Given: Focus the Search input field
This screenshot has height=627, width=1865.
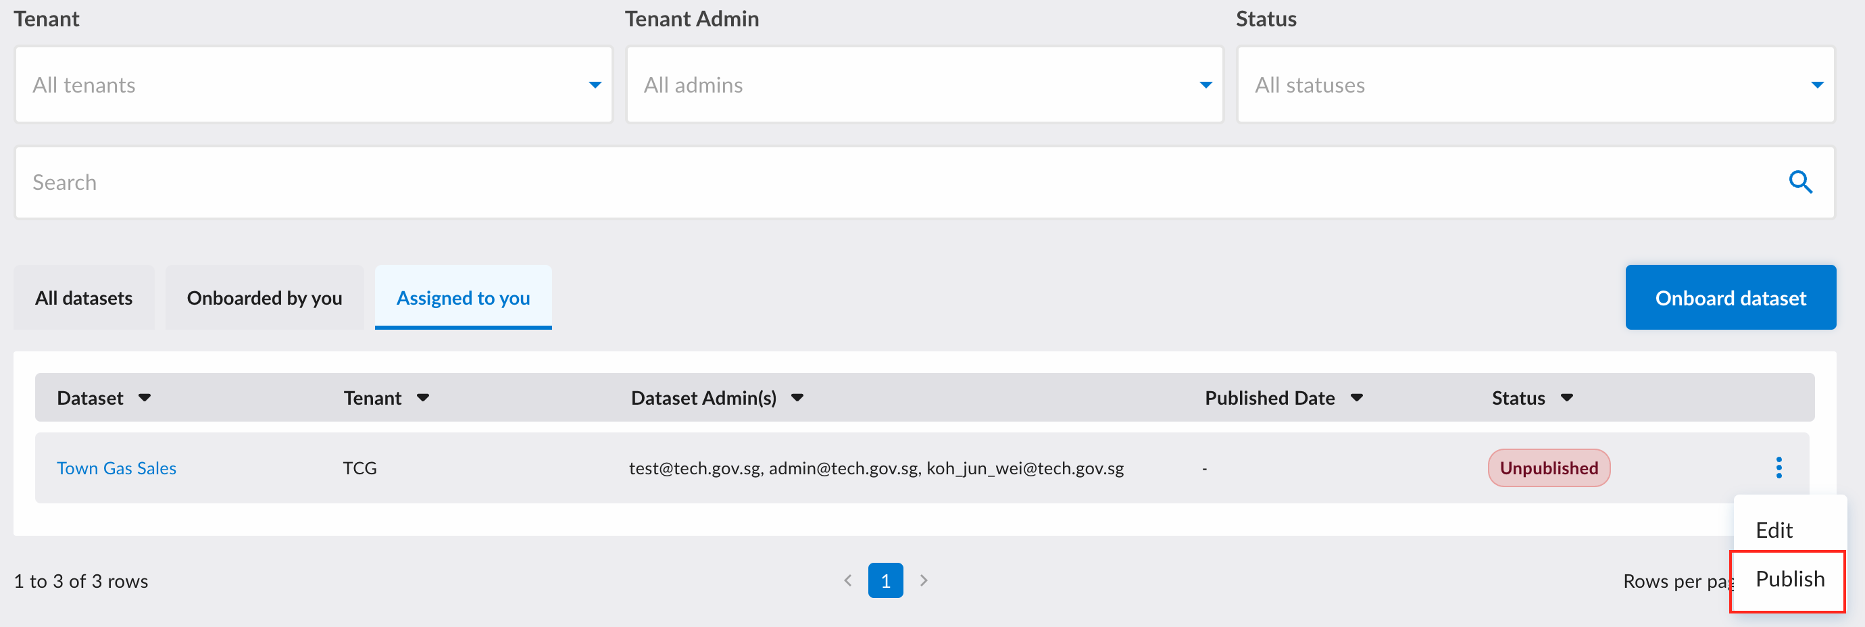Looking at the screenshot, I should coord(924,182).
